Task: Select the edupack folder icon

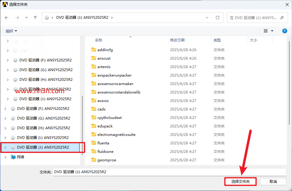Action: coord(94,126)
